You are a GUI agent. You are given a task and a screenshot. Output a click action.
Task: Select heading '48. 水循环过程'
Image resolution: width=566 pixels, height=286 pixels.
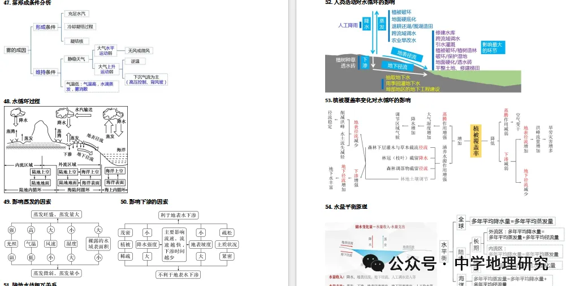point(21,102)
